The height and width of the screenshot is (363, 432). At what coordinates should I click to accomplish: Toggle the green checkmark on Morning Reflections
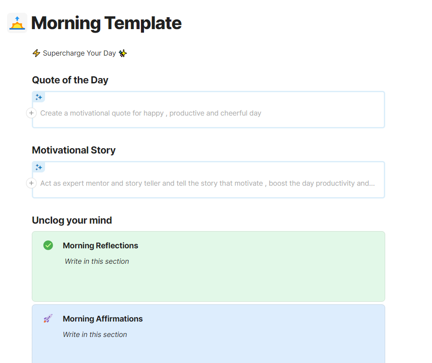pos(48,245)
